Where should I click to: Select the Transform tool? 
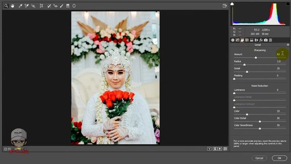point(41,6)
